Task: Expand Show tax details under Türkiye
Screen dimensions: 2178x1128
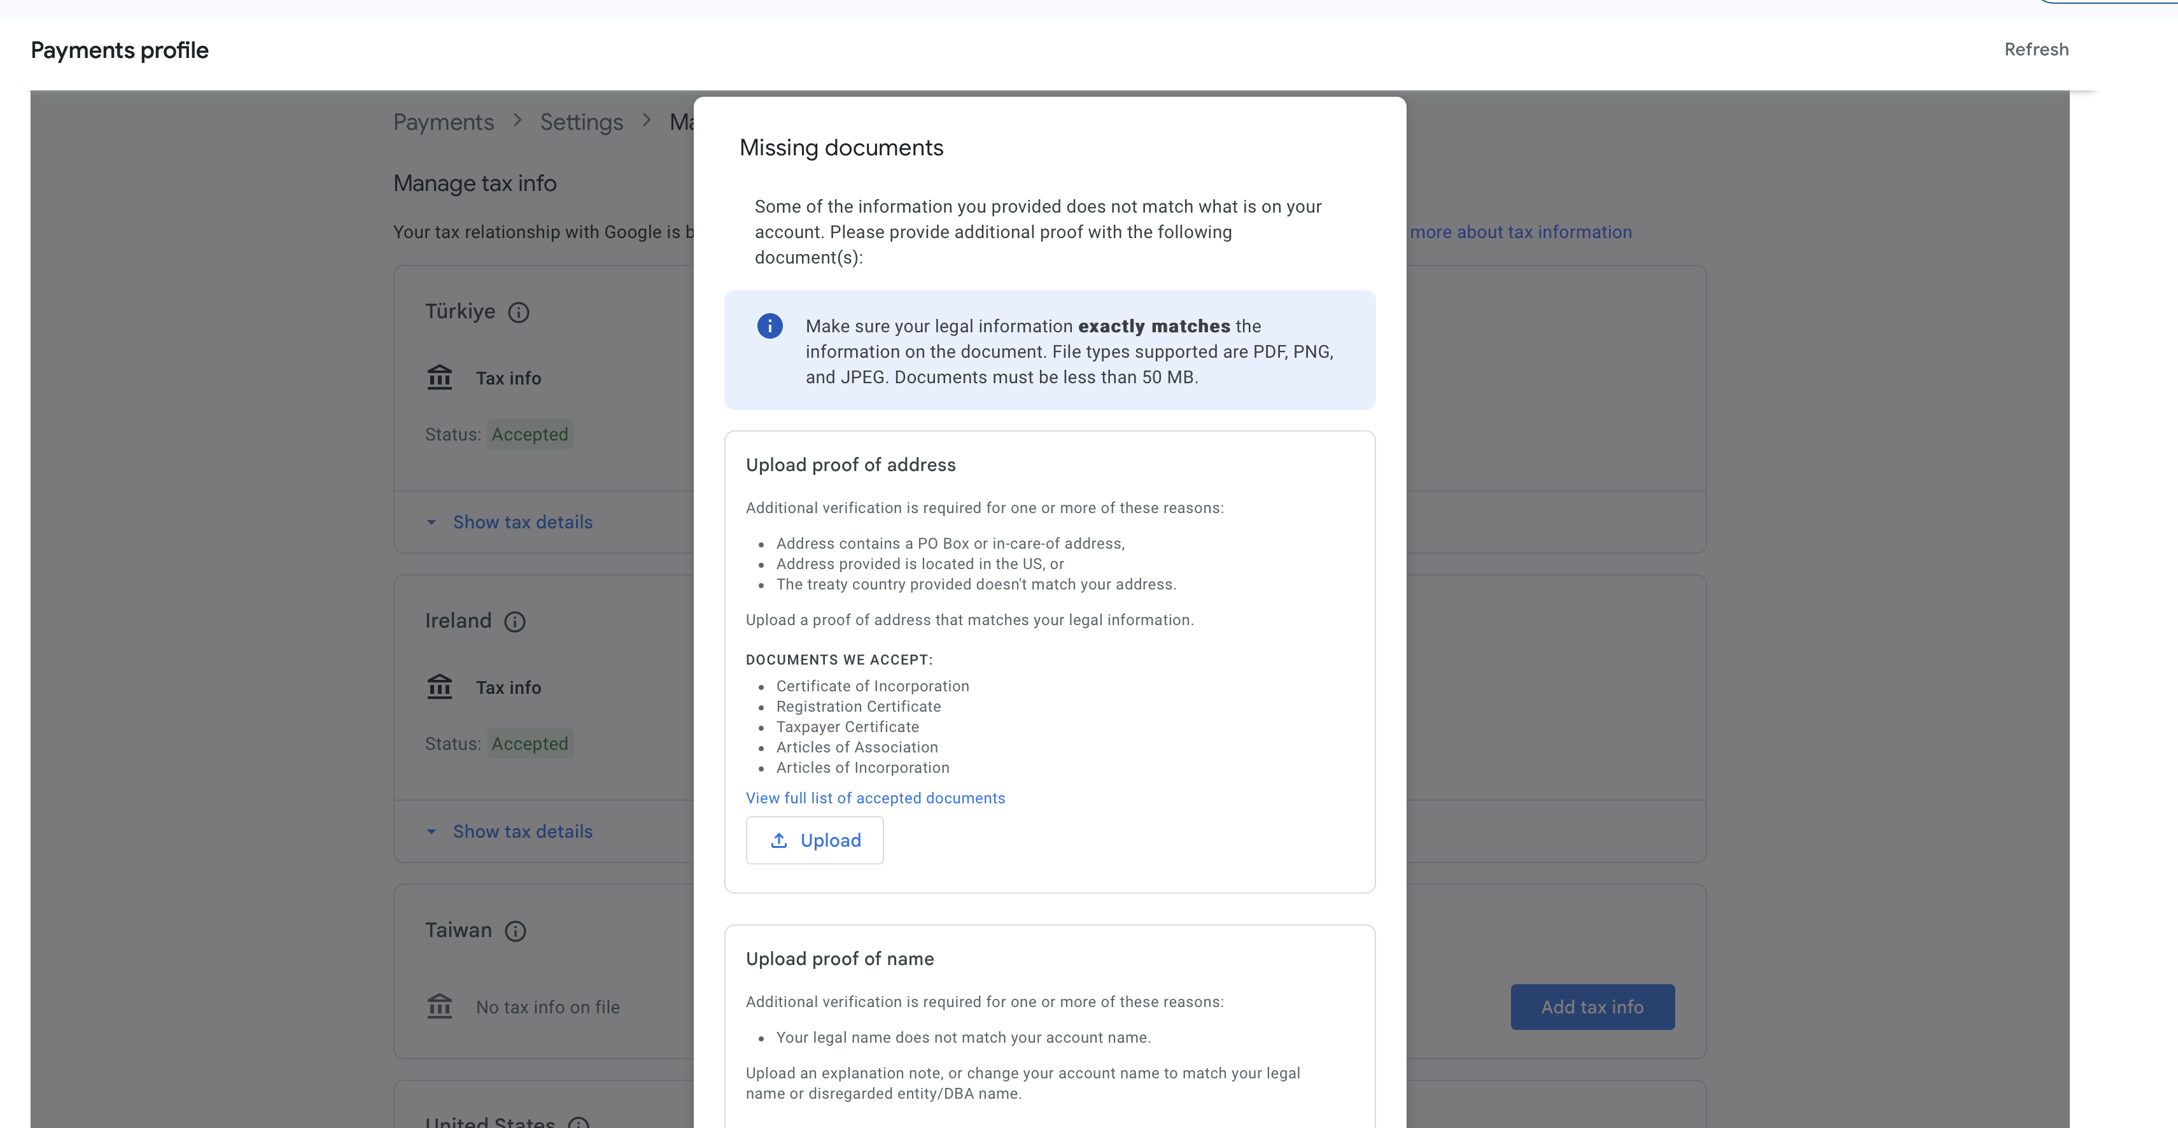Action: tap(523, 523)
